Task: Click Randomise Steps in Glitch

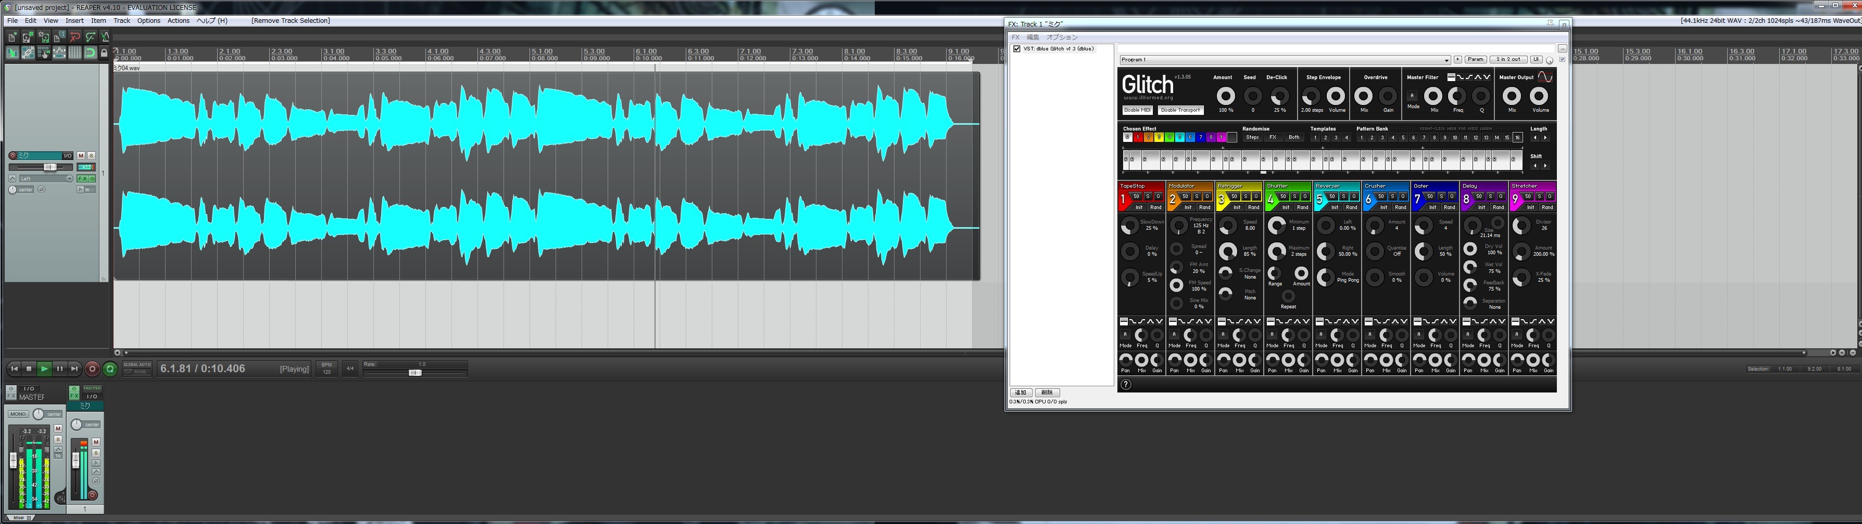Action: [x=1252, y=138]
